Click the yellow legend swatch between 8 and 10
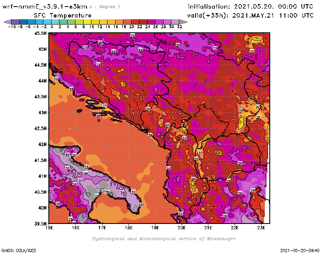Image resolution: width=328 pixels, height=253 pixels. tap(87, 22)
